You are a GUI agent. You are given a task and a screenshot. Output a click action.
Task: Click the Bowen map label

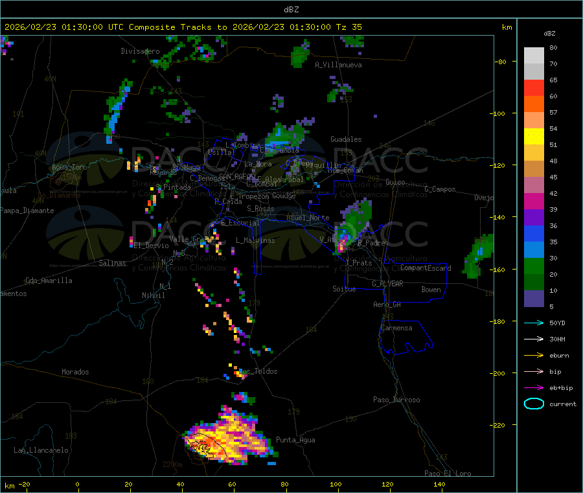tap(431, 290)
